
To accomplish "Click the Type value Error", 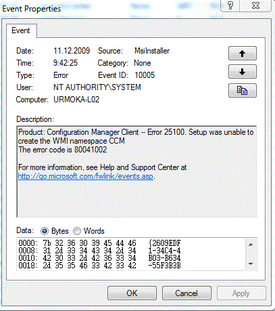I will [x=61, y=75].
